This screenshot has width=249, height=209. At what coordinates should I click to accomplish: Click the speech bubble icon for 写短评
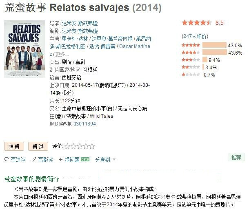pyautogui.click(x=7, y=159)
